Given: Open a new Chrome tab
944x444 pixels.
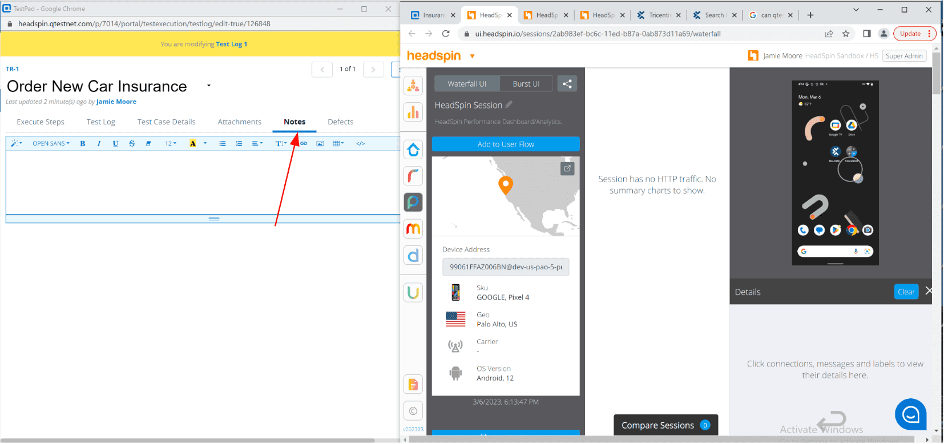Looking at the screenshot, I should (810, 15).
